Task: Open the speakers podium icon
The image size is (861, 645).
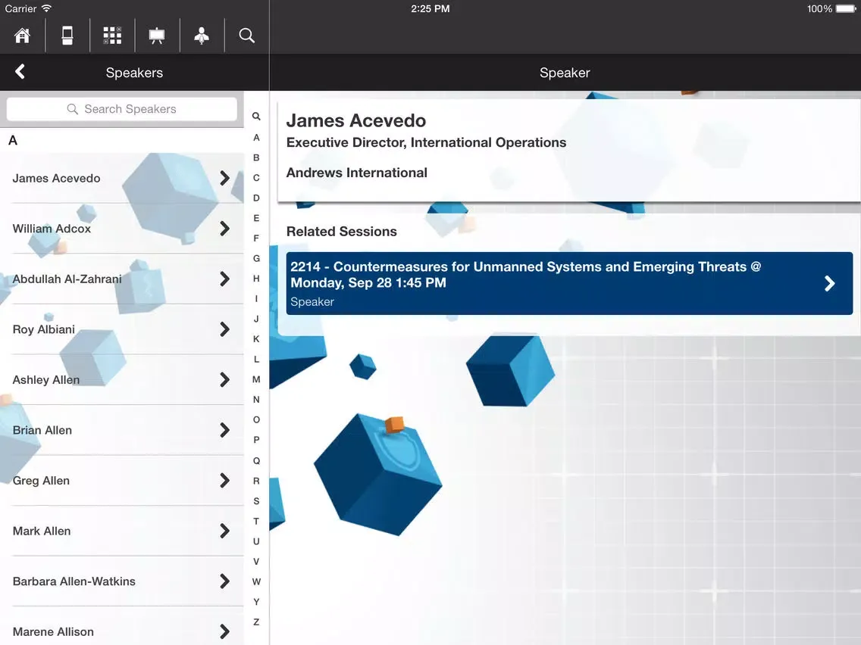Action: (202, 36)
